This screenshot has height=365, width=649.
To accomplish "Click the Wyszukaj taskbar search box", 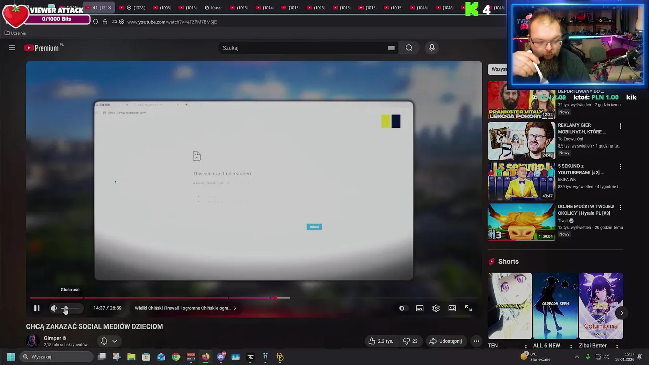I will click(x=56, y=357).
